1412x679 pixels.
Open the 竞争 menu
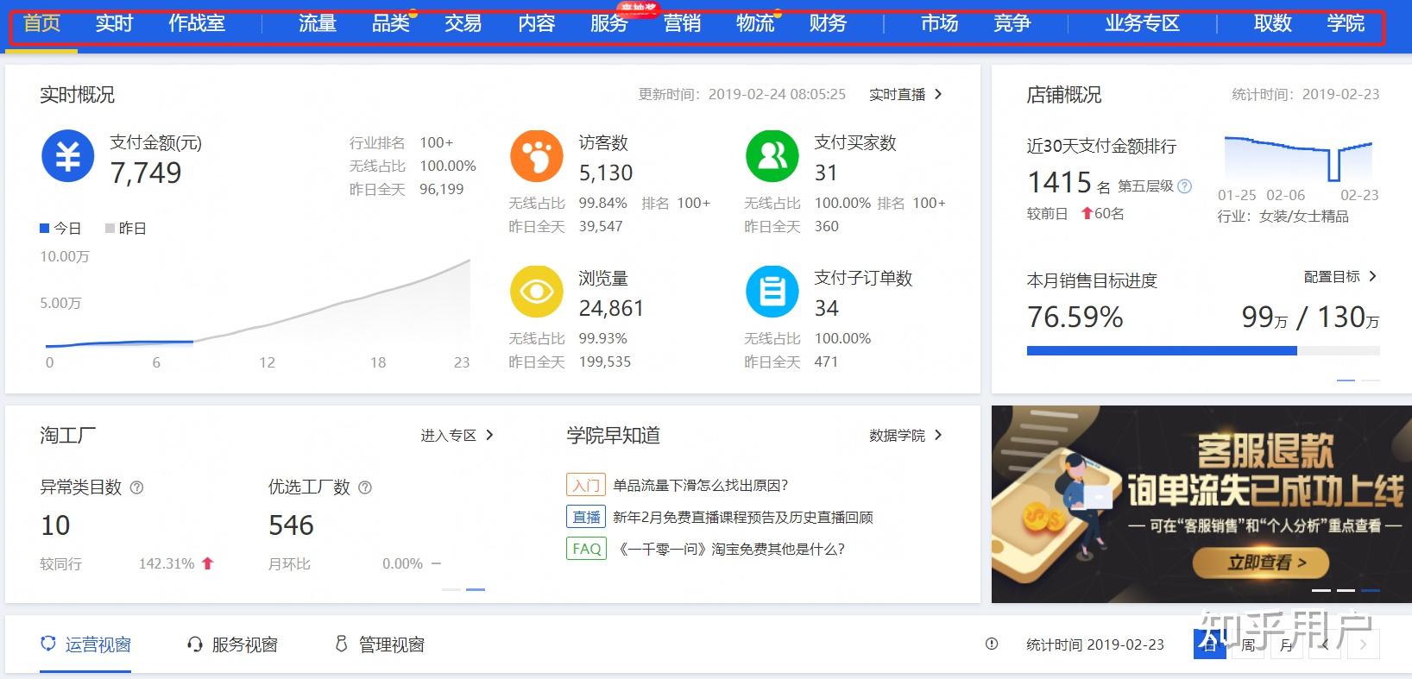(x=1012, y=23)
